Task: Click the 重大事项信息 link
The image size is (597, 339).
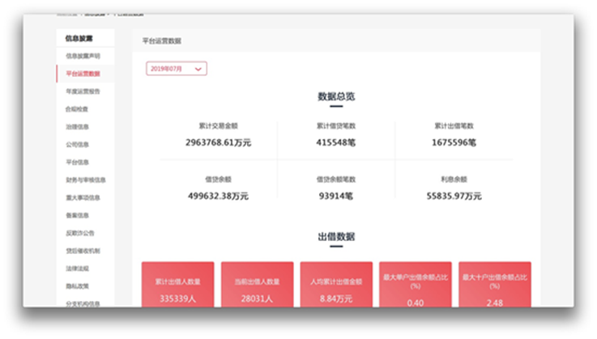Action: tap(83, 197)
